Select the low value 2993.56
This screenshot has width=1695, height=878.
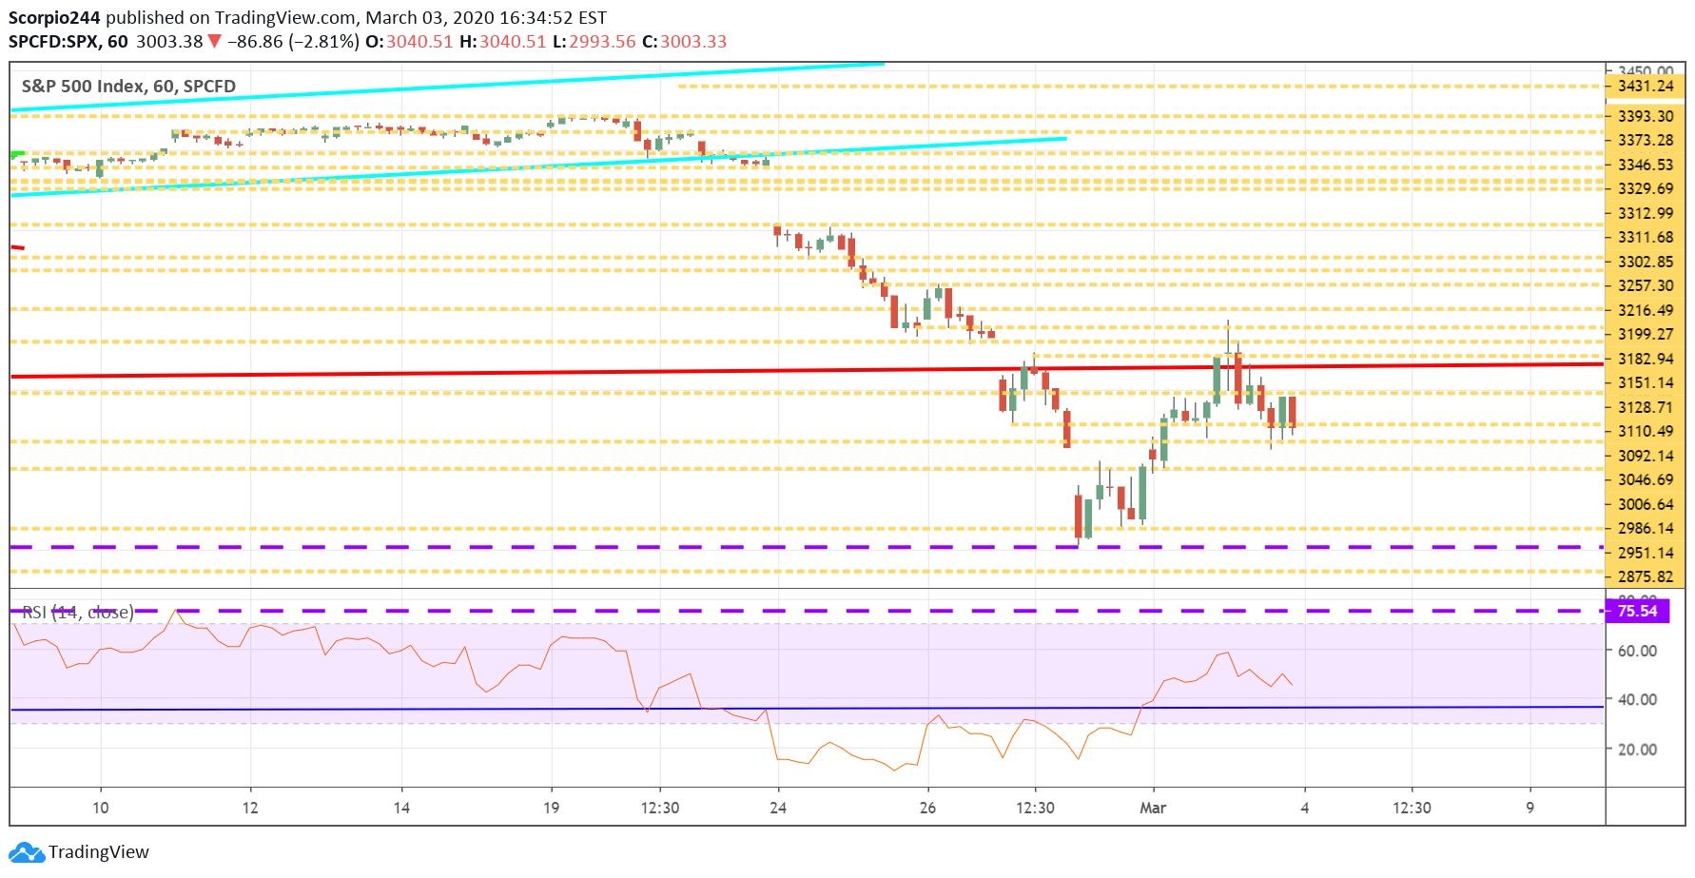click(x=602, y=42)
